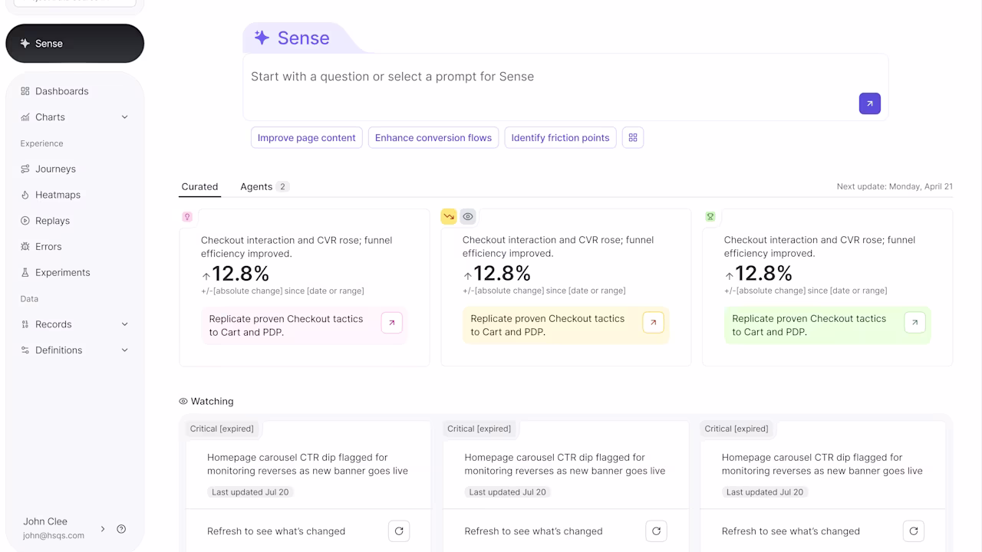Expand the Charts submenu chevron
Image resolution: width=982 pixels, height=552 pixels.
tap(124, 117)
